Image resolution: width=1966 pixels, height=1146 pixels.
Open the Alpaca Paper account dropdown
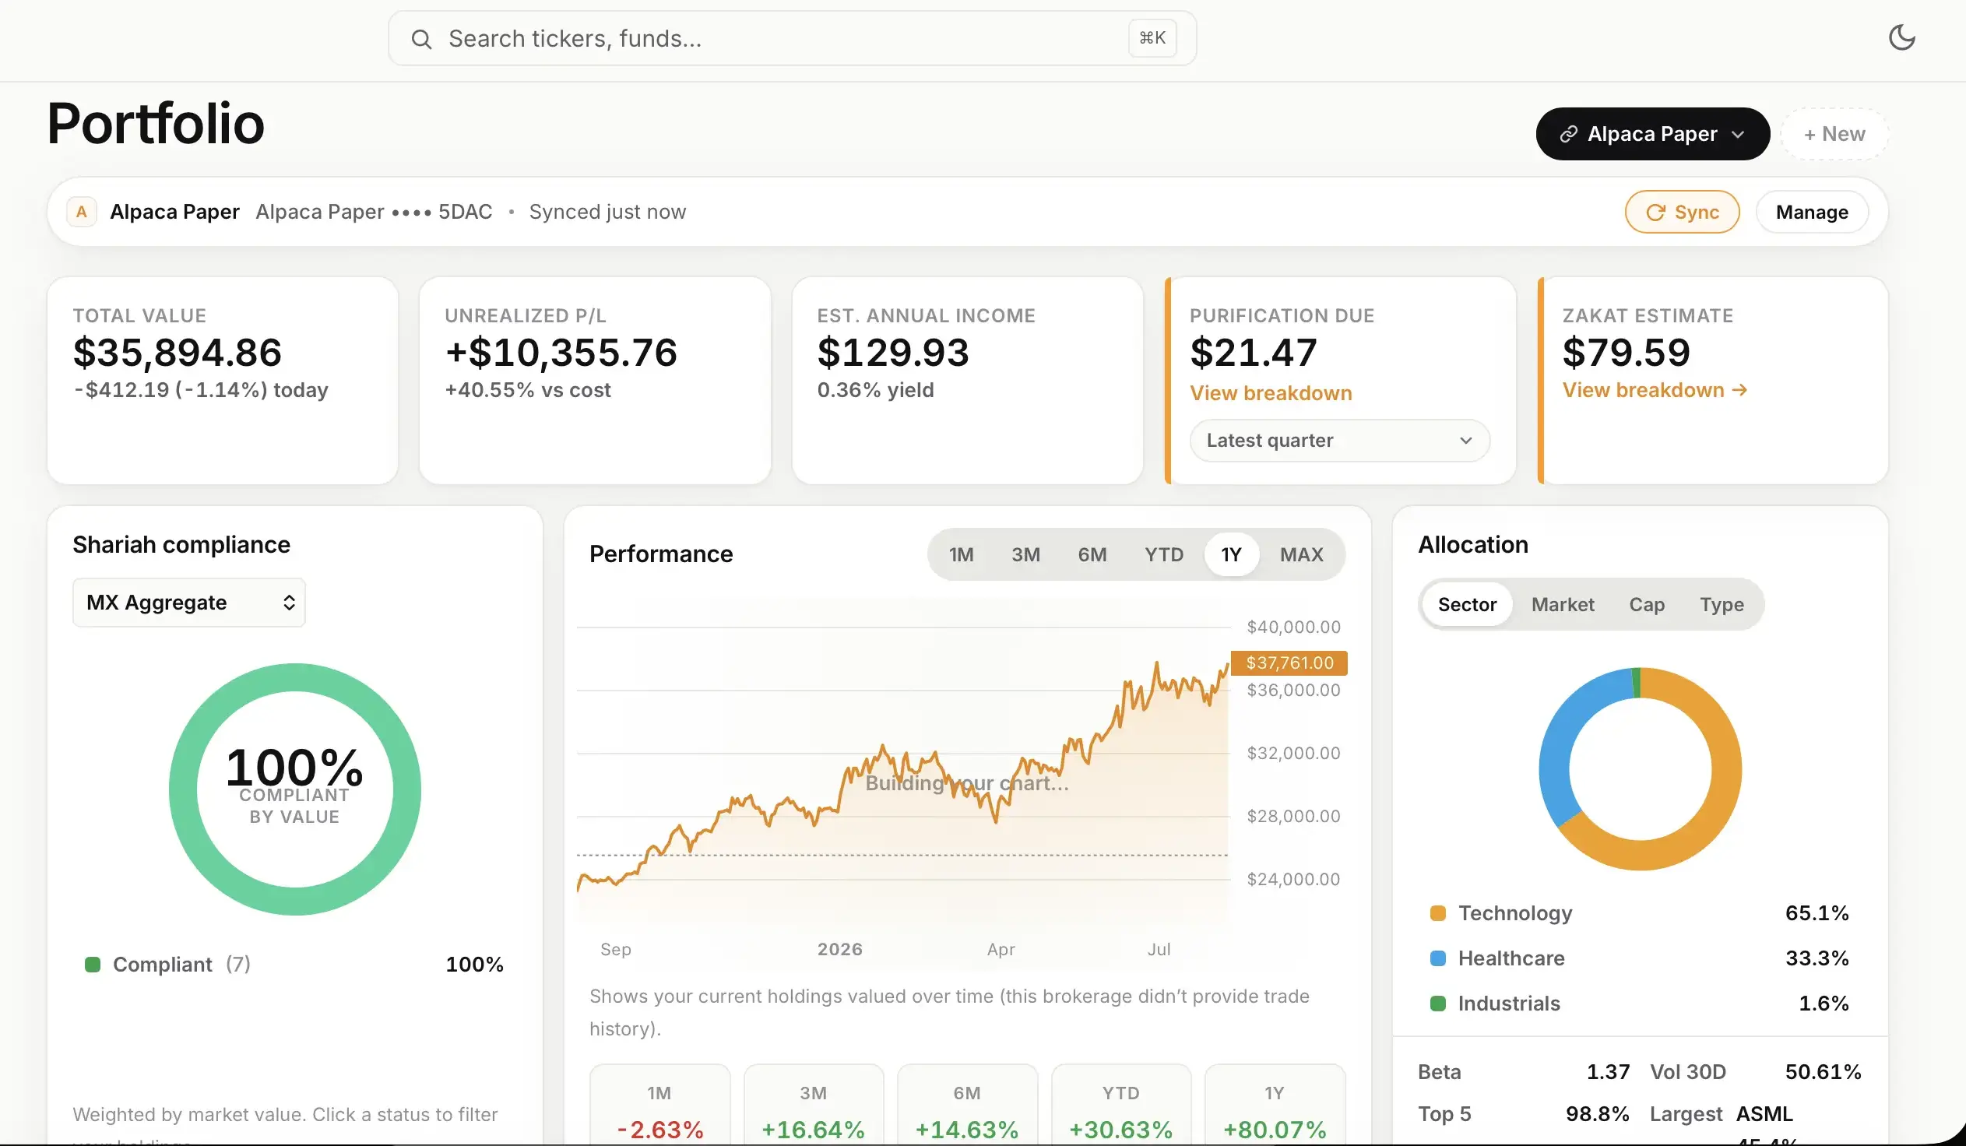click(1652, 134)
